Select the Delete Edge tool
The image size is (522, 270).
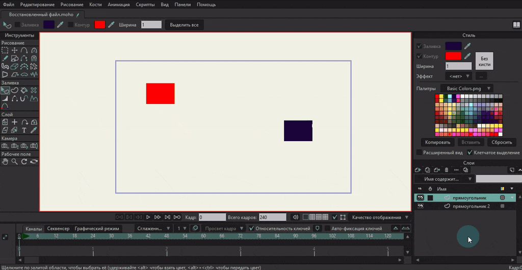24,59
